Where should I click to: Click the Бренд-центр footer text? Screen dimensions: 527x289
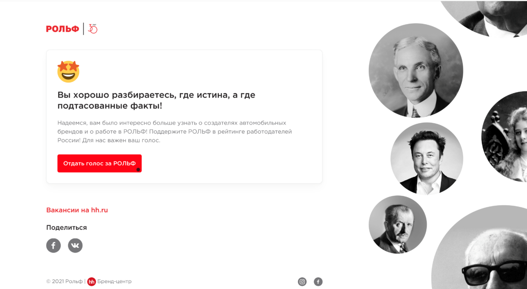point(114,281)
